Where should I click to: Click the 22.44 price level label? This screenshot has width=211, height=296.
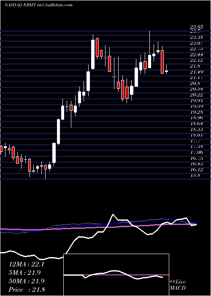click(x=197, y=55)
